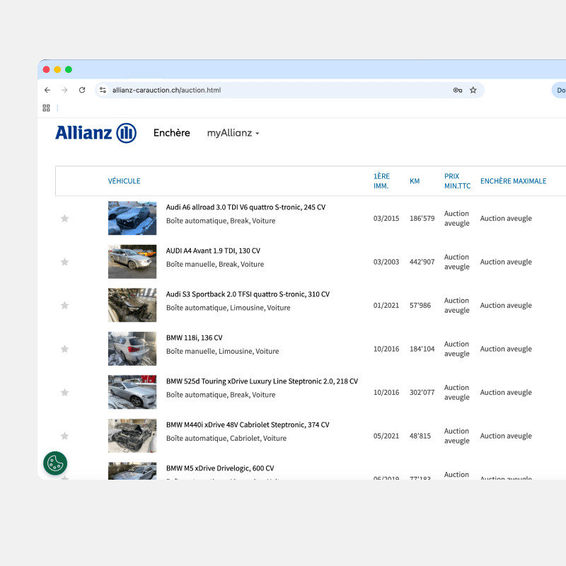Viewport: 566px width, 566px height.
Task: Favorite the Audi A6 allroad row star
Action: (x=64, y=219)
